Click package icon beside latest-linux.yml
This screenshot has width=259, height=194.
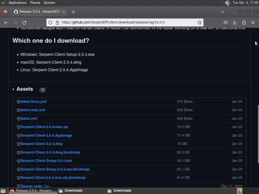pyautogui.click(x=19, y=102)
